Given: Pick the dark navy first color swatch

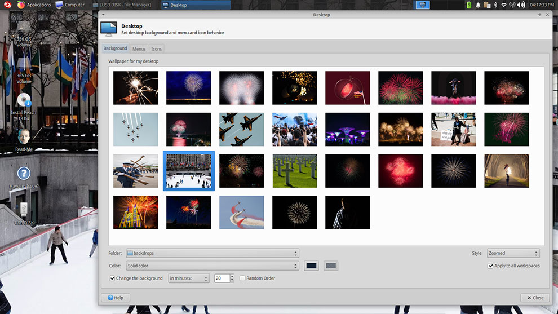Looking at the screenshot, I should (311, 266).
